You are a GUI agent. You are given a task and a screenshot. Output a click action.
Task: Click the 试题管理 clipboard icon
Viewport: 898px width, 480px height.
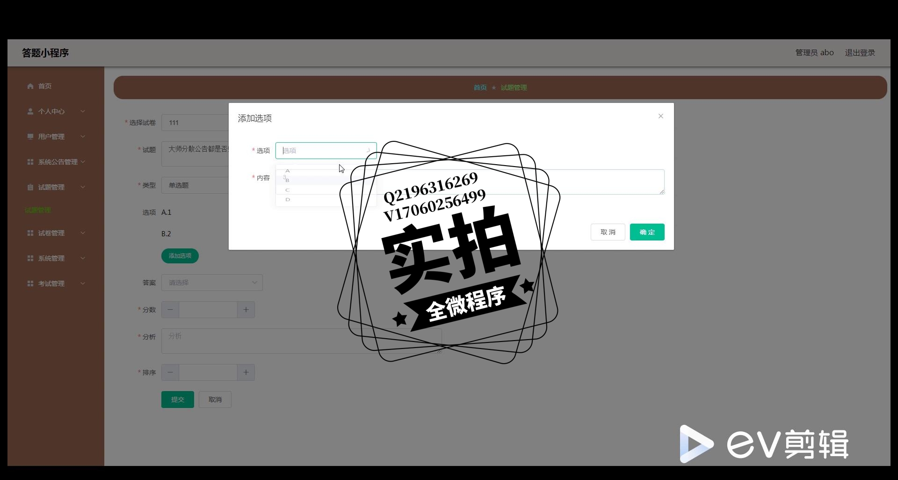(30, 187)
